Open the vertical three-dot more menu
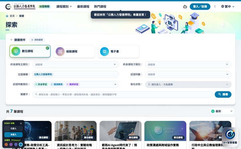Viewport: 241px width, 149px height. point(215,6)
